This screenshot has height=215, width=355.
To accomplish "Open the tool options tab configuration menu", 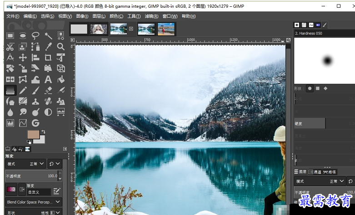I will point(65,149).
